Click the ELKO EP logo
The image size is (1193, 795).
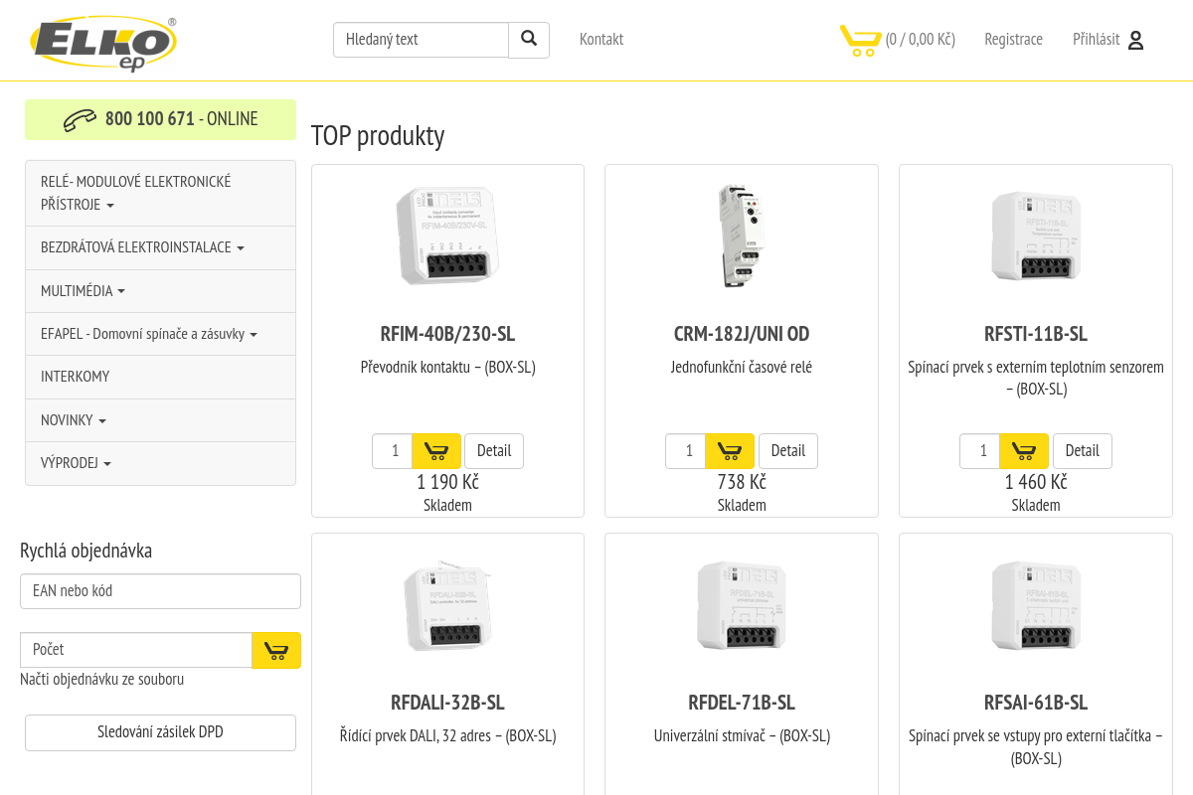[103, 44]
